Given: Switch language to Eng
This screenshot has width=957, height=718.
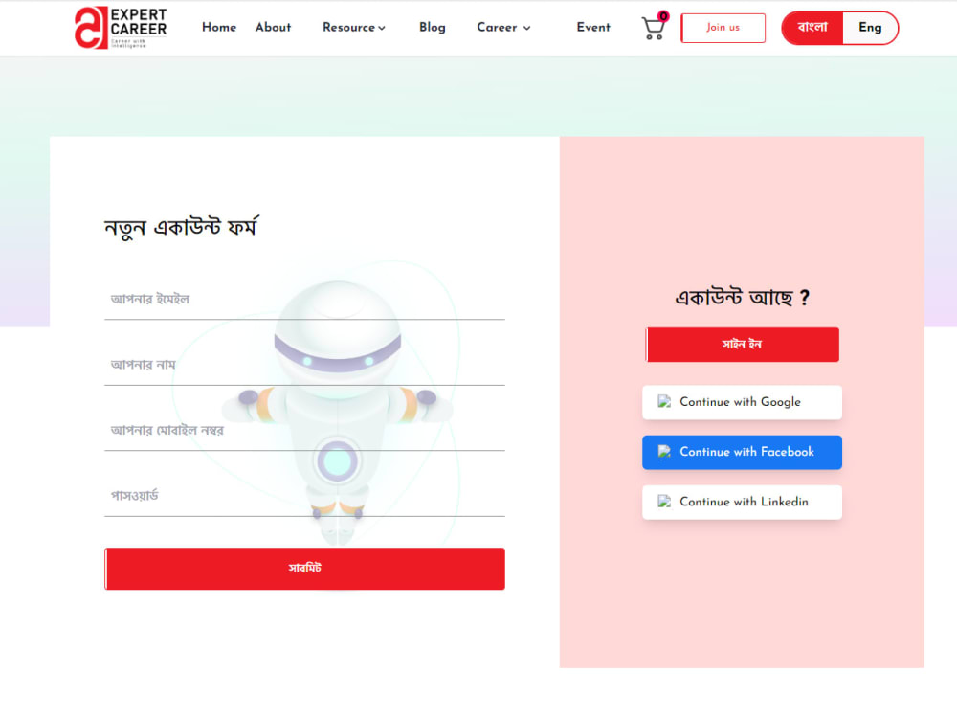Looking at the screenshot, I should tap(870, 28).
